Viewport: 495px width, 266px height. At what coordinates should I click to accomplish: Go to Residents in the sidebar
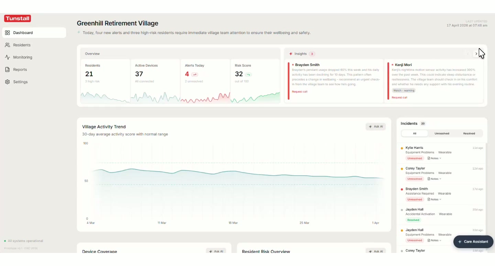click(34, 45)
